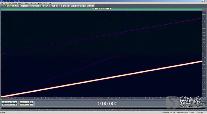Click the green horizontal range bar above spectrogram
Viewport: 207px width, 114px height.
101,9
